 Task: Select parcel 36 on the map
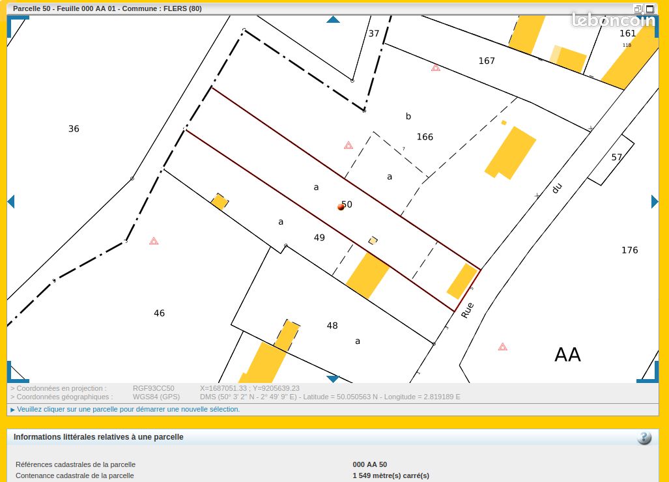[74, 129]
